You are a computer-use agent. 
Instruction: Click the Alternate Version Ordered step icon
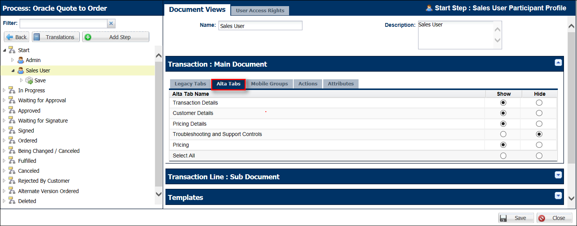point(12,191)
